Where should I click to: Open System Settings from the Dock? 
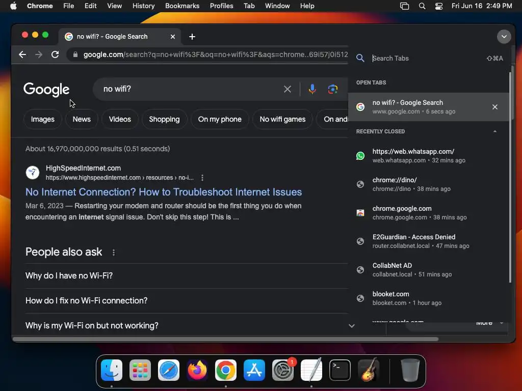point(283,370)
